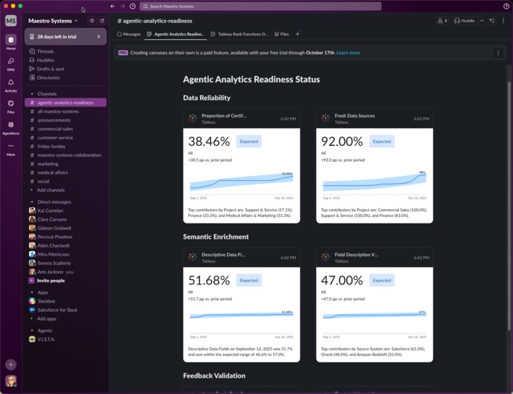513x394 pixels.
Task: Switch to the Messages tab
Action: [129, 34]
